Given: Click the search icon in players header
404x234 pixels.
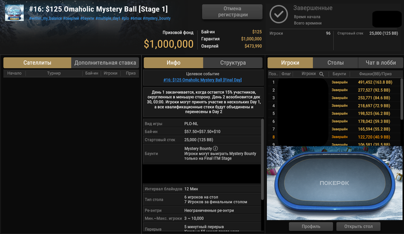Looking at the screenshot, I should point(321,74).
